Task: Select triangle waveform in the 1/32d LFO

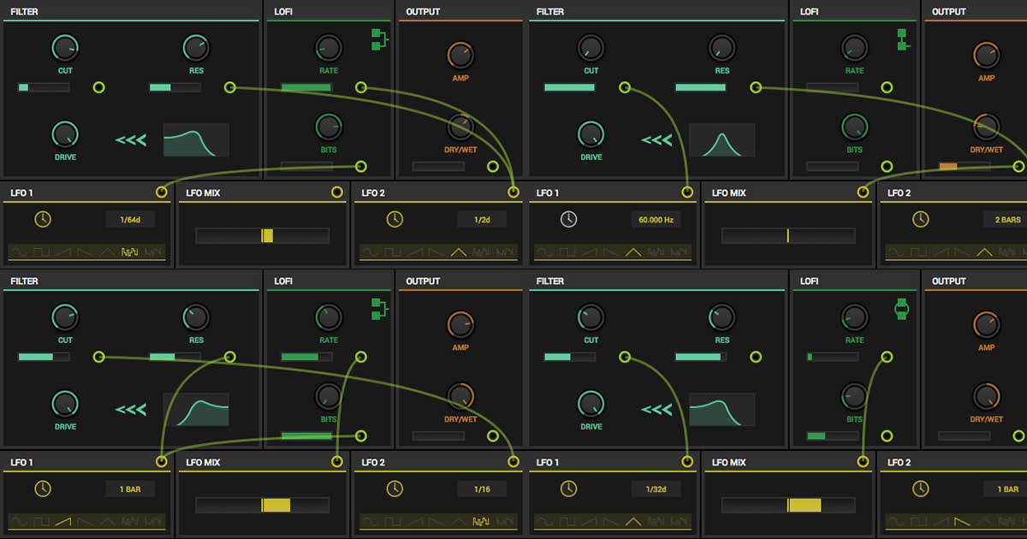Action: (x=633, y=521)
